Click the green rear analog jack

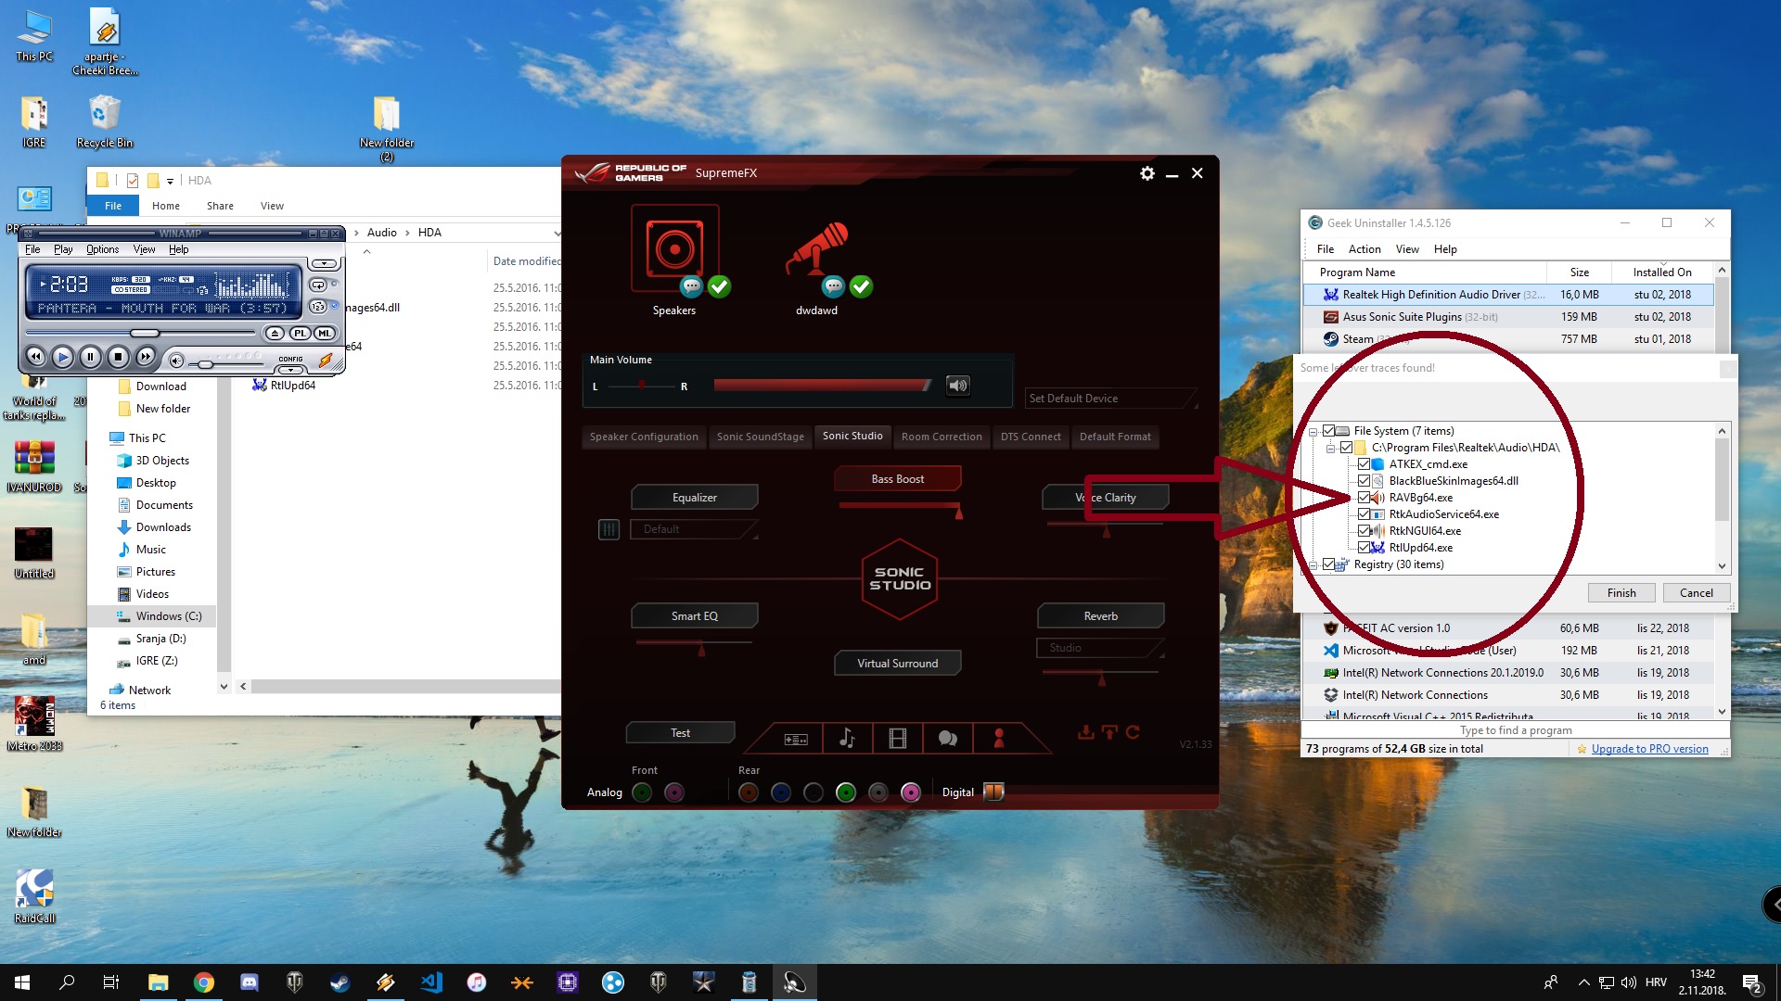click(x=845, y=792)
